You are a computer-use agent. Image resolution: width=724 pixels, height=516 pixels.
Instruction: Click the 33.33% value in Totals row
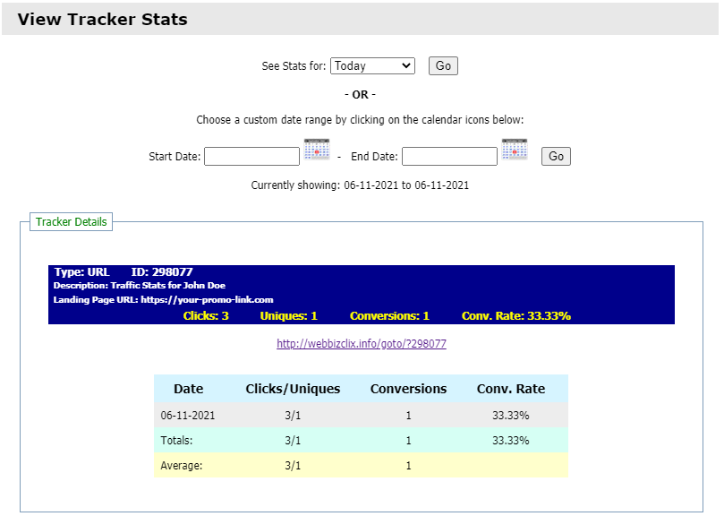click(511, 440)
